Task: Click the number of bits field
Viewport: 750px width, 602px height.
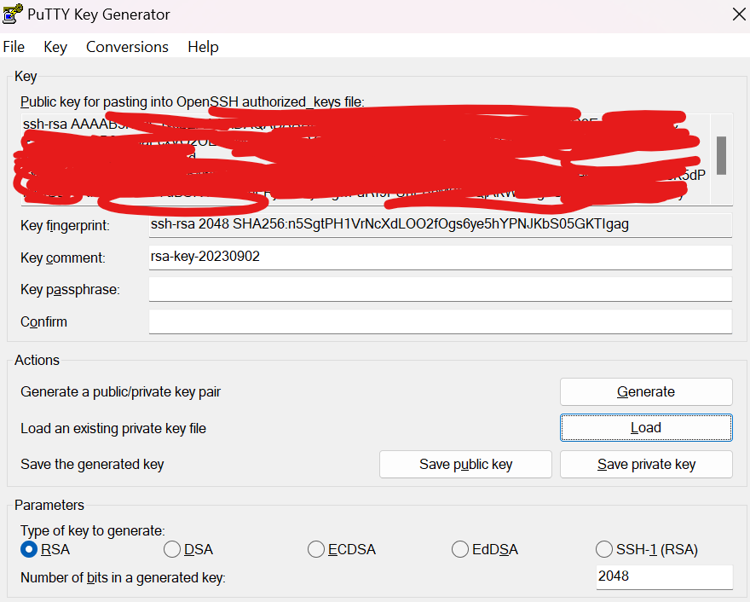Action: click(x=665, y=577)
